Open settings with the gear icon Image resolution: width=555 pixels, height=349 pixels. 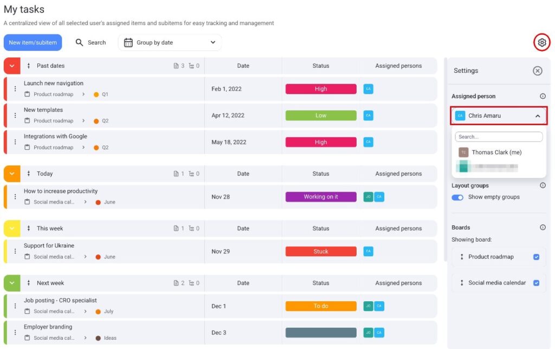541,42
